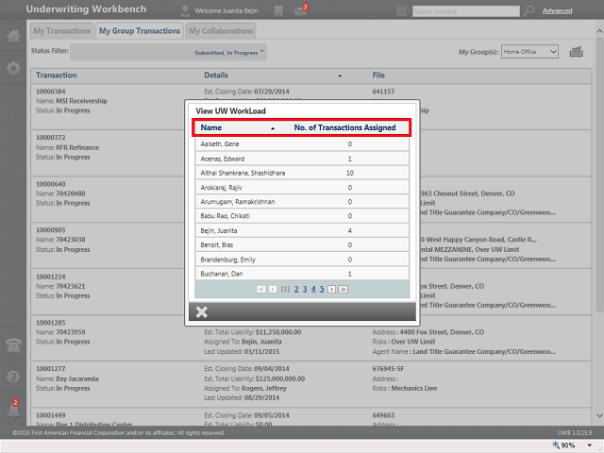
Task: Click the magnifier search icon
Action: tap(528, 10)
